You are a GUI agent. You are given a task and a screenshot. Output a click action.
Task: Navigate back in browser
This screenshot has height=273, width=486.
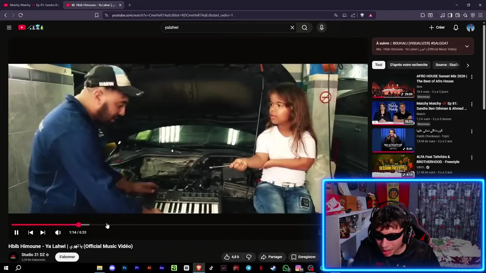[5, 15]
